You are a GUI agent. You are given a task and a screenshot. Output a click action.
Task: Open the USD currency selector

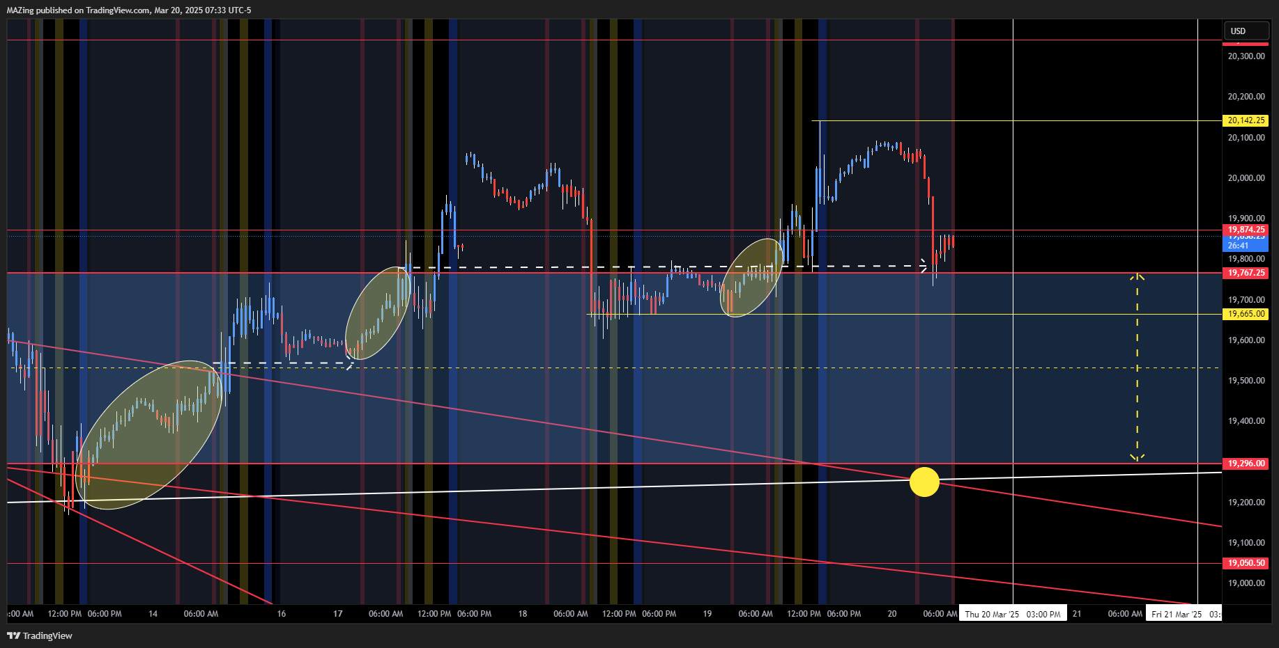(x=1246, y=31)
